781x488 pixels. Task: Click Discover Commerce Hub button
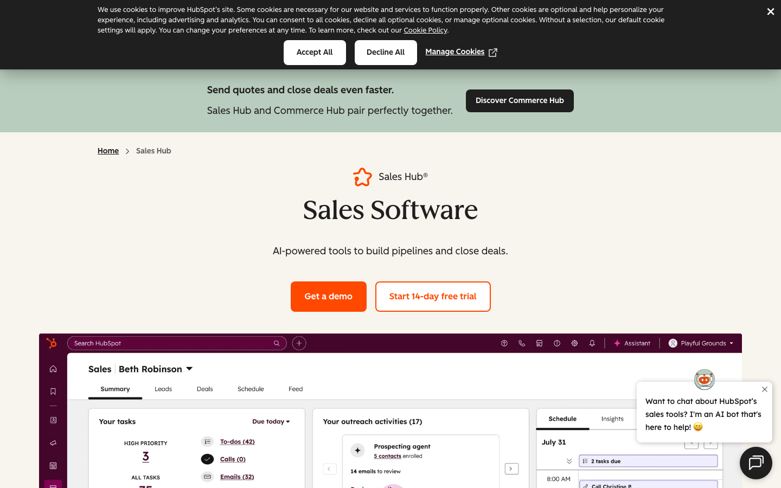520,101
